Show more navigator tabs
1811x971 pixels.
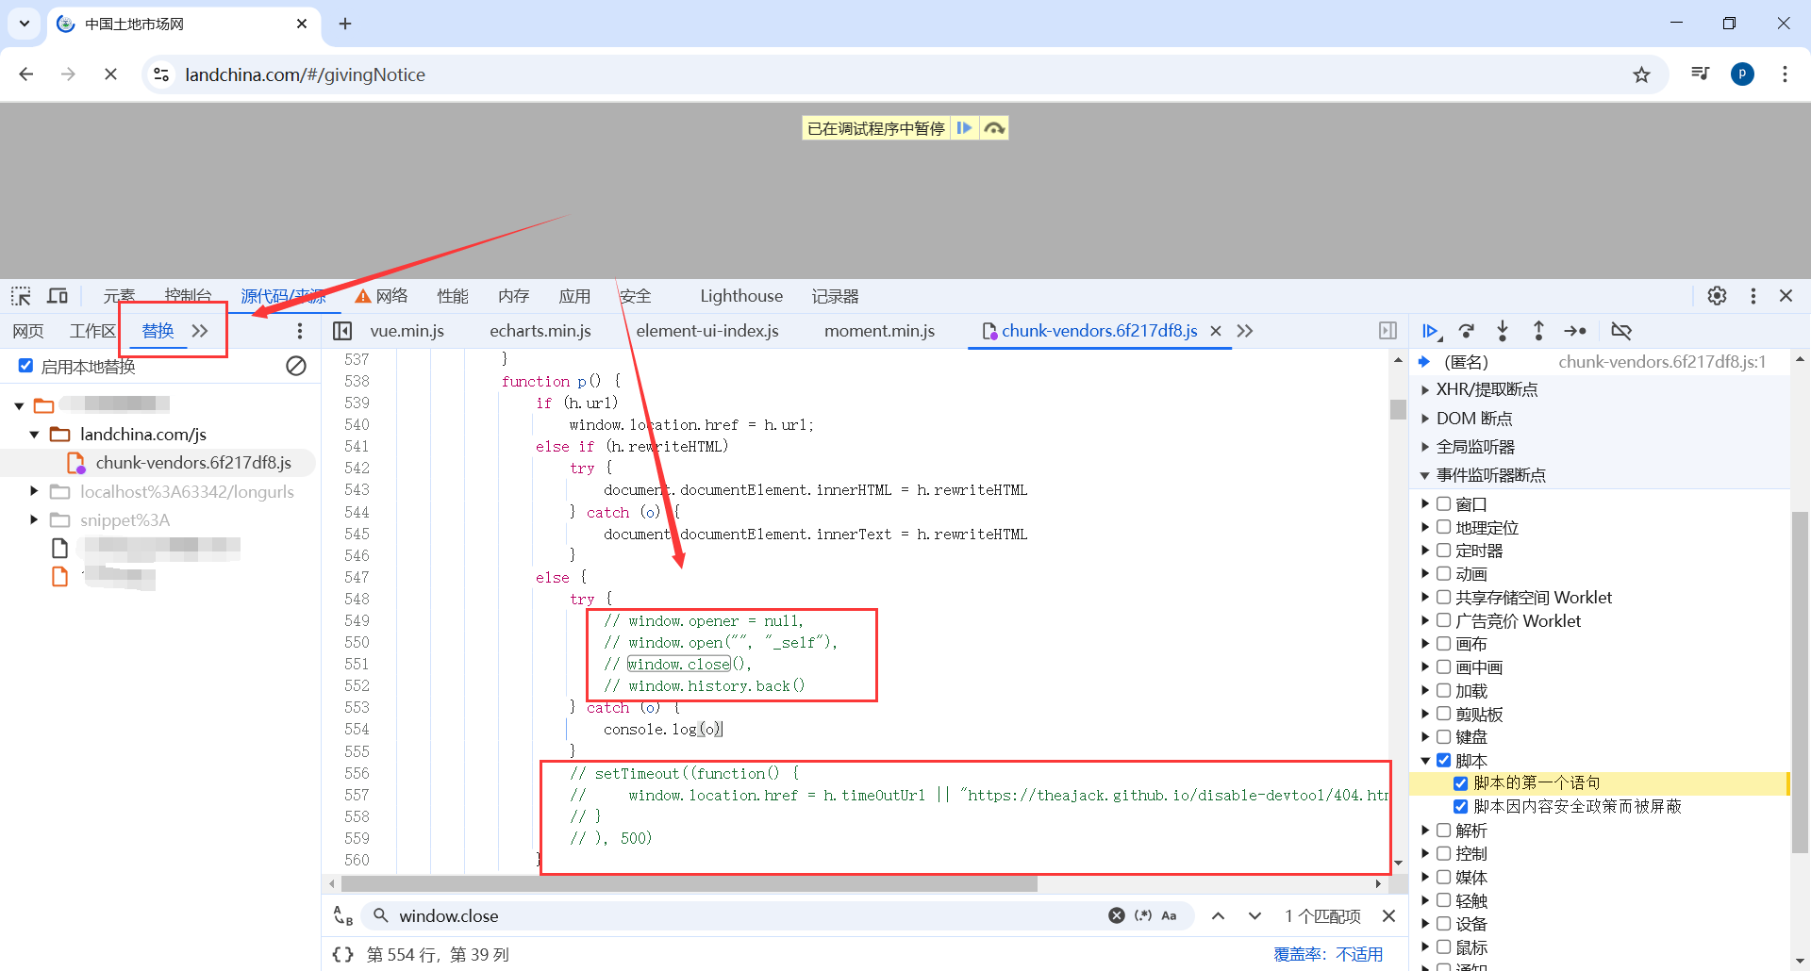coord(200,331)
